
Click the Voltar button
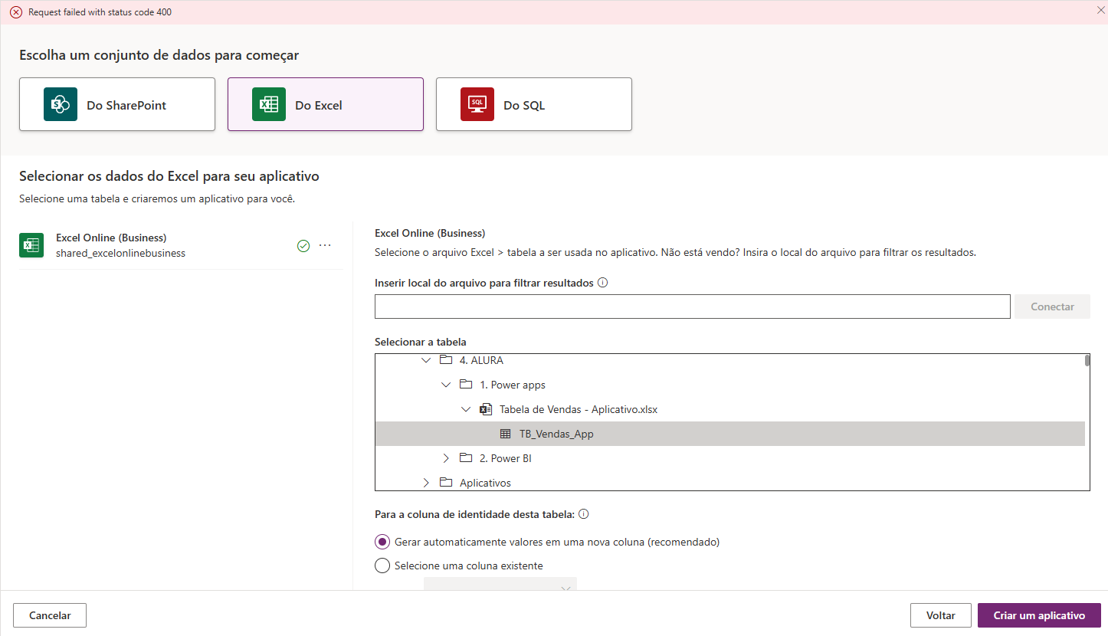[x=940, y=615]
